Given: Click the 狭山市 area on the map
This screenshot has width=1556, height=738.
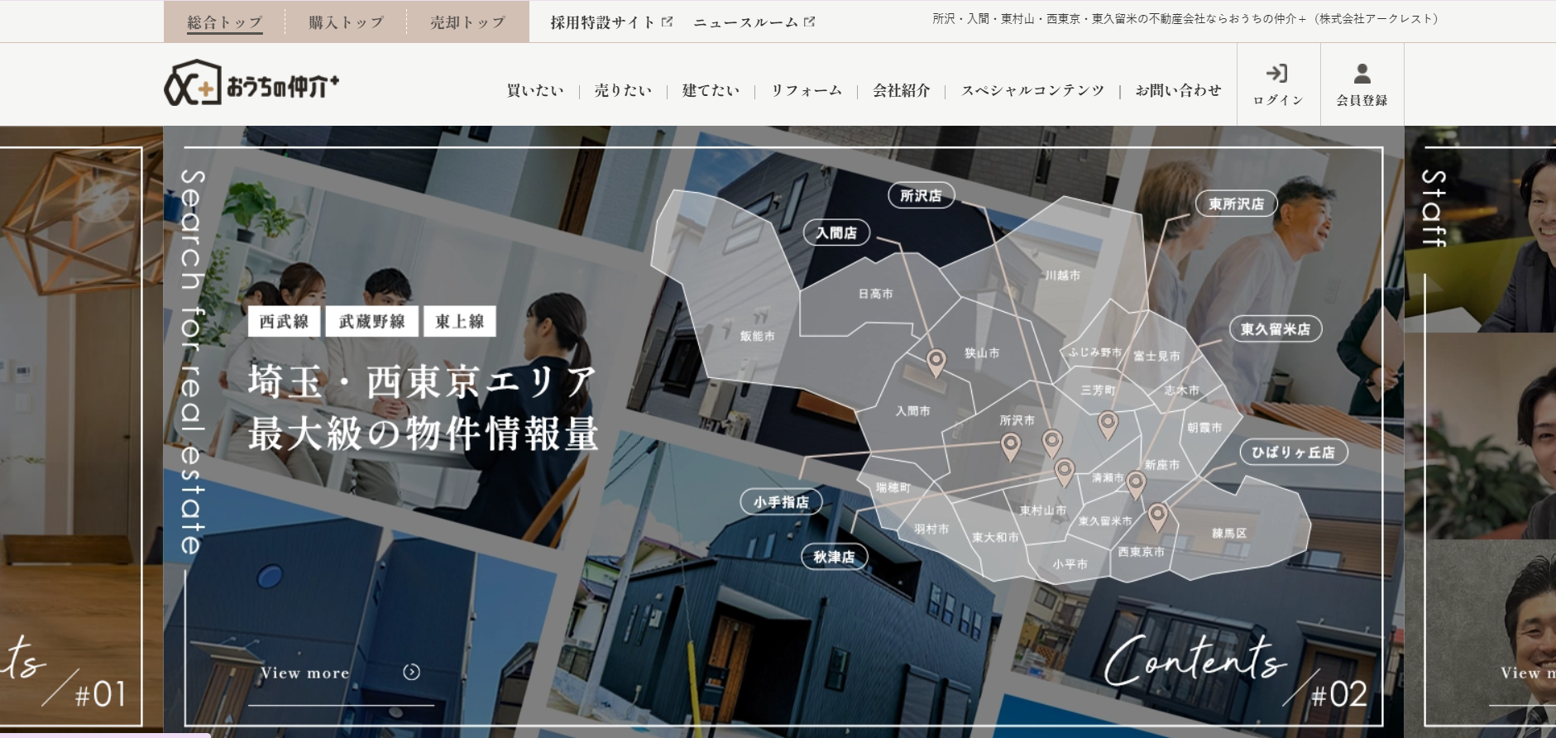Looking at the screenshot, I should tap(982, 353).
